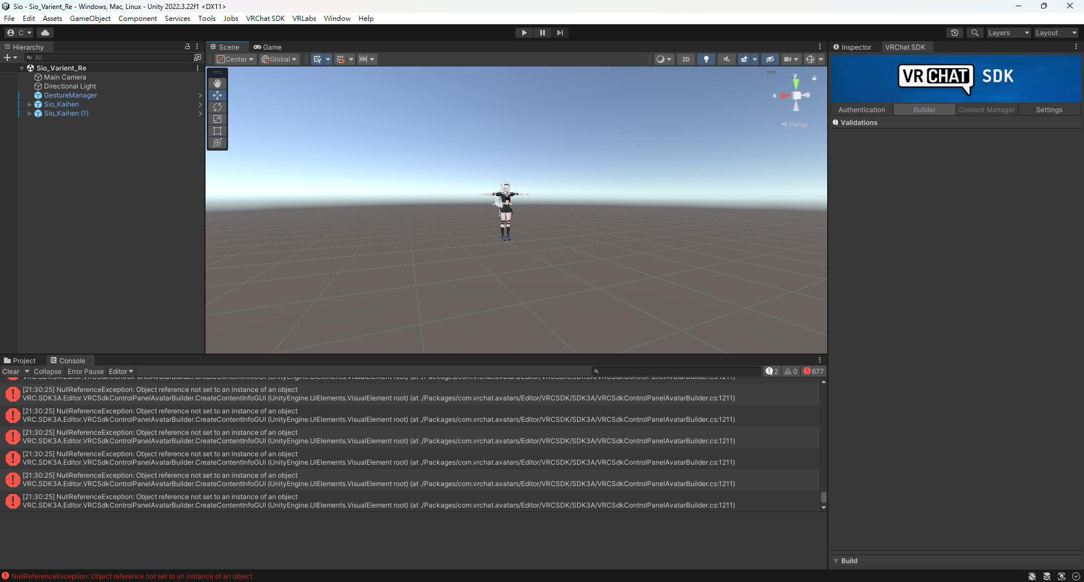This screenshot has height=582, width=1084.
Task: Open Unity Cloud services button
Action: (x=45, y=33)
